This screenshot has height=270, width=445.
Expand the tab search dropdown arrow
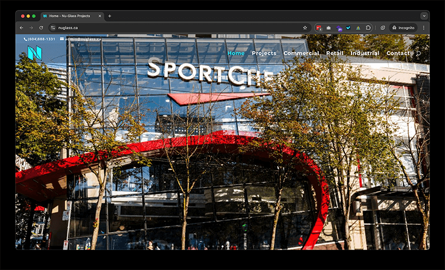pyautogui.click(x=424, y=16)
